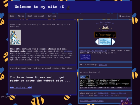
Task: Click boinki webring previous arrow
Action: point(97,35)
